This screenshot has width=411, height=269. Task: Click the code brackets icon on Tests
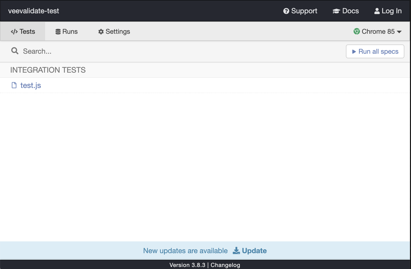click(14, 31)
